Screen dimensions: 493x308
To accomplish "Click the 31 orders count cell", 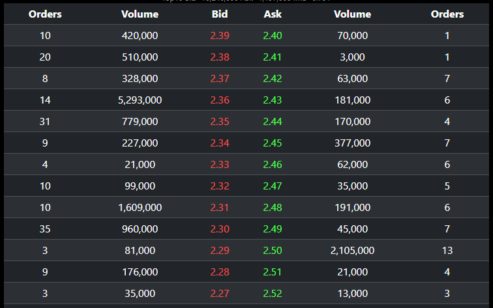I will [45, 121].
